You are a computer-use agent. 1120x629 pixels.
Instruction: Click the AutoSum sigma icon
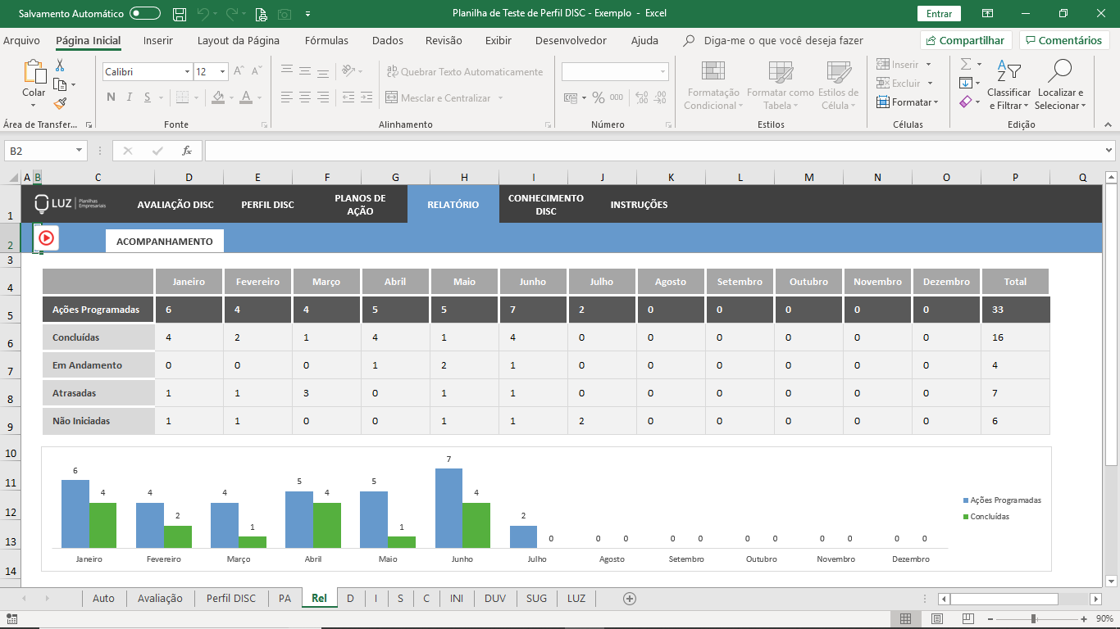(x=966, y=64)
